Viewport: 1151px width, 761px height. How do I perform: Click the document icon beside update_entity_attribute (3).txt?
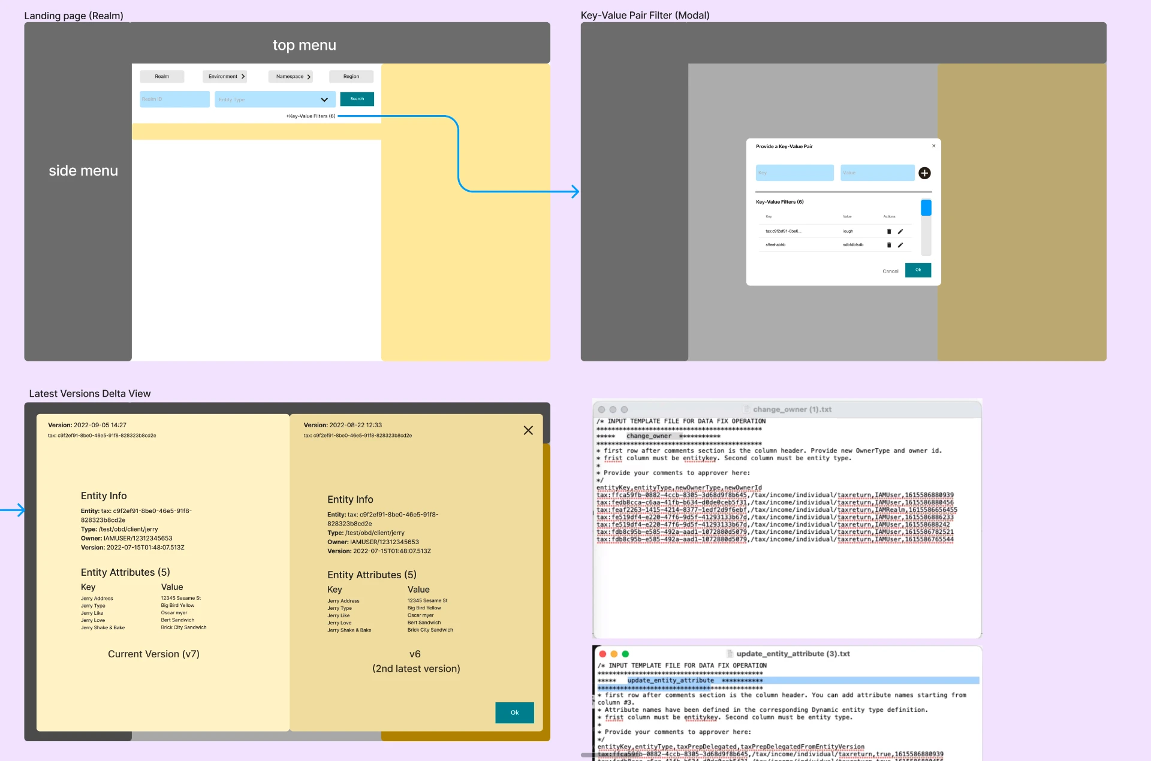(x=730, y=654)
